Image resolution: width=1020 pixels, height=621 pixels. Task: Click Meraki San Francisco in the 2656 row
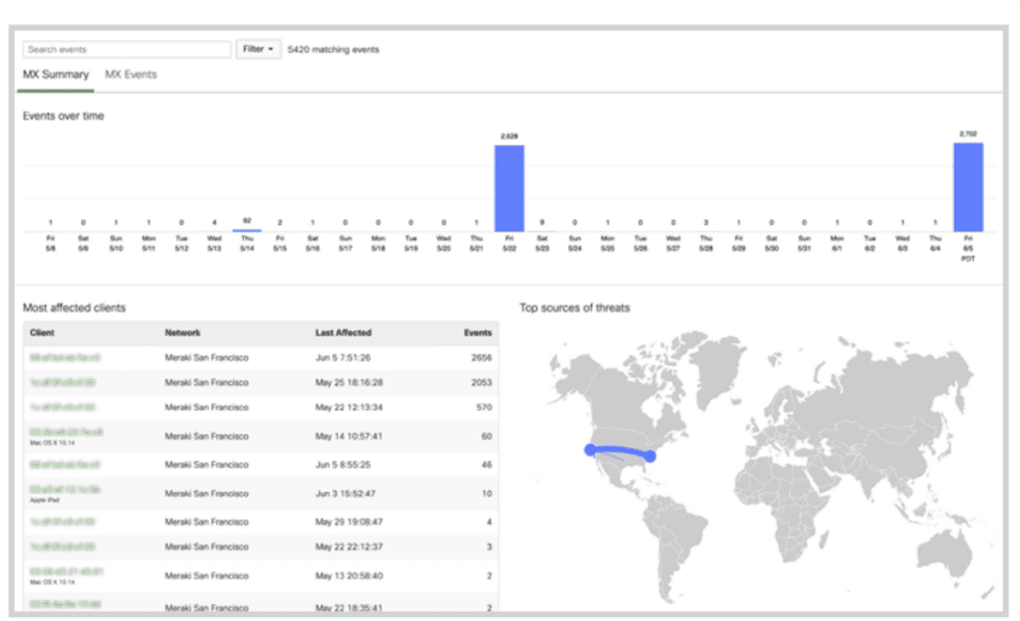tap(207, 357)
